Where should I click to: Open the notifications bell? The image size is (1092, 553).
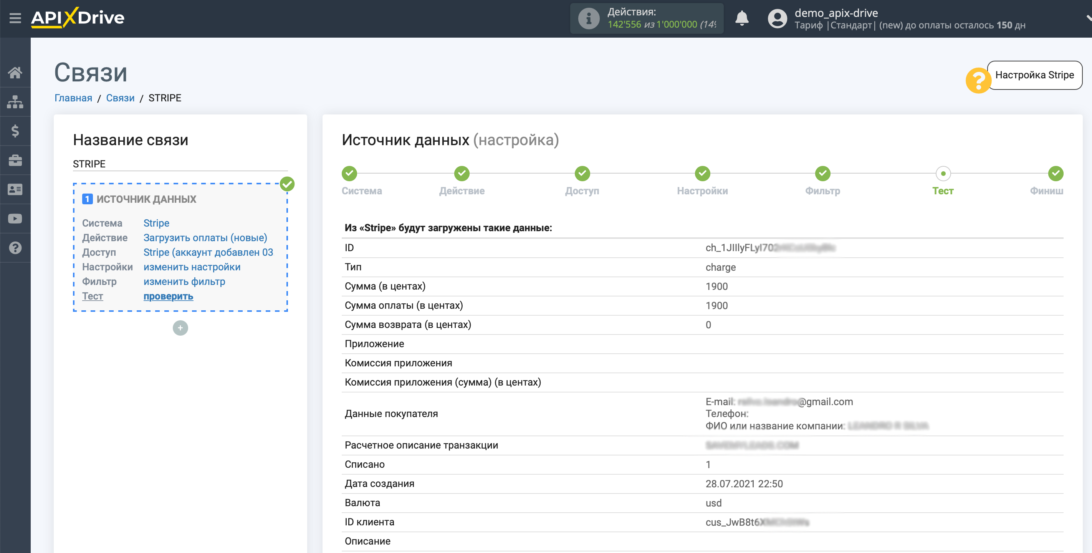click(742, 18)
